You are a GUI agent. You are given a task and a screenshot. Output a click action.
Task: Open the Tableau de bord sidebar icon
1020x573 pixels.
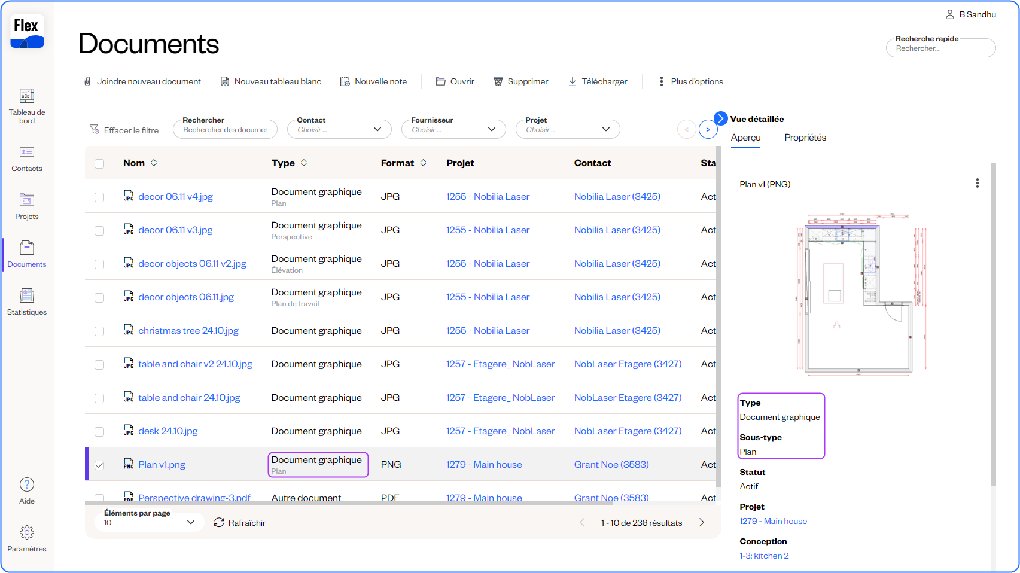coord(27,96)
